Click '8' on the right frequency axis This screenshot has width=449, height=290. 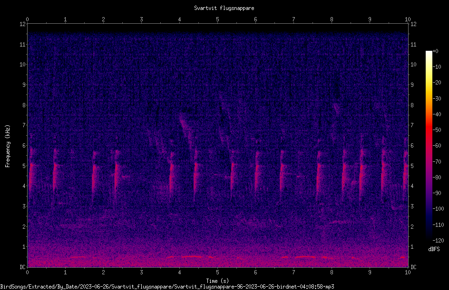(x=412, y=105)
